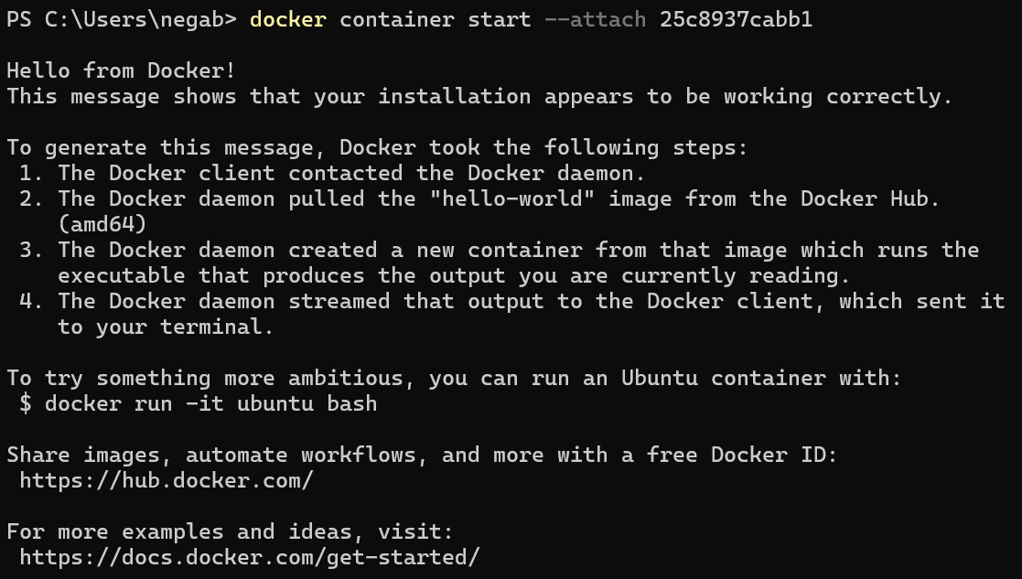
Task: Click the 'installation appears to be working' line
Action: (479, 96)
